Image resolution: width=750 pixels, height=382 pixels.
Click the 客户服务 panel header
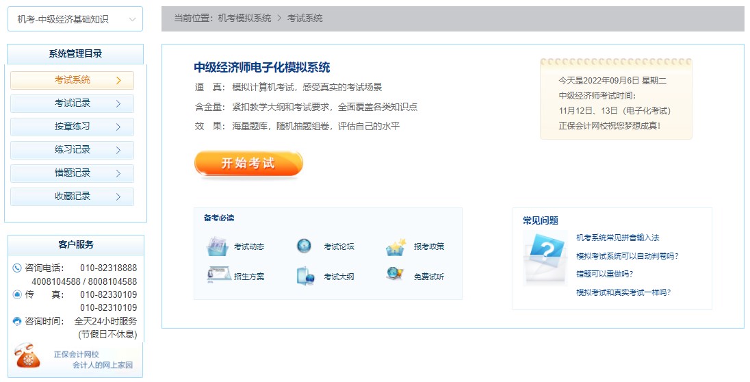[75, 244]
